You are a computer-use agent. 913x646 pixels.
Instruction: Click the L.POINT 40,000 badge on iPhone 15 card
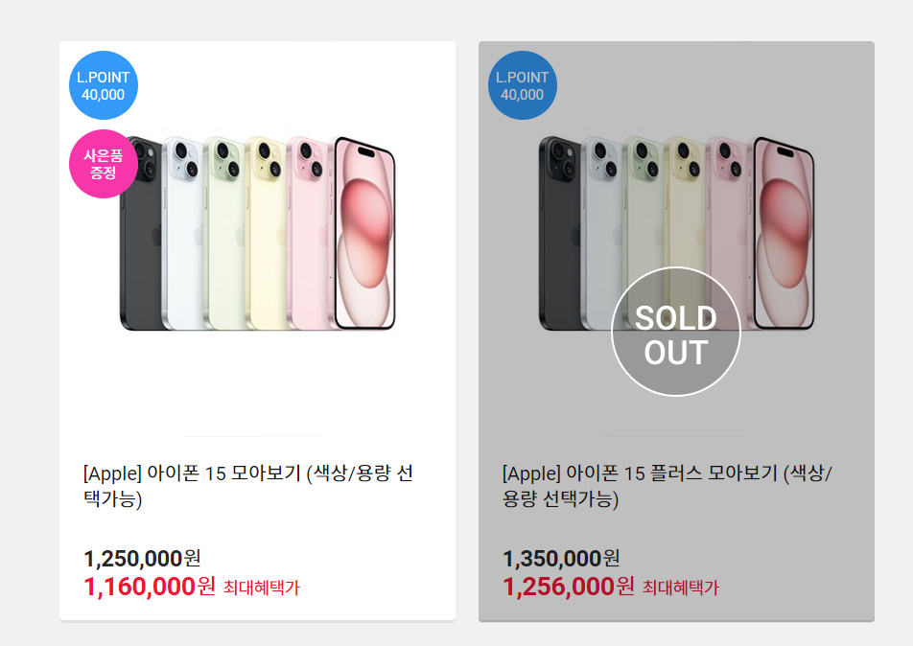pyautogui.click(x=103, y=85)
